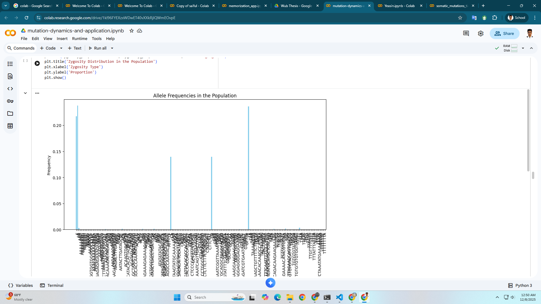The image size is (541, 304).
Task: Open the Table of contents sidebar icon
Action: click(10, 64)
